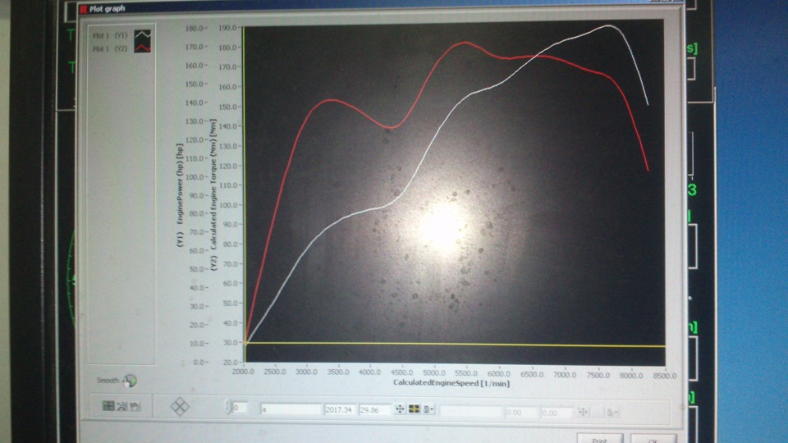
Task: Select the cursor crosshair tool in graph palette
Action: coord(108,406)
